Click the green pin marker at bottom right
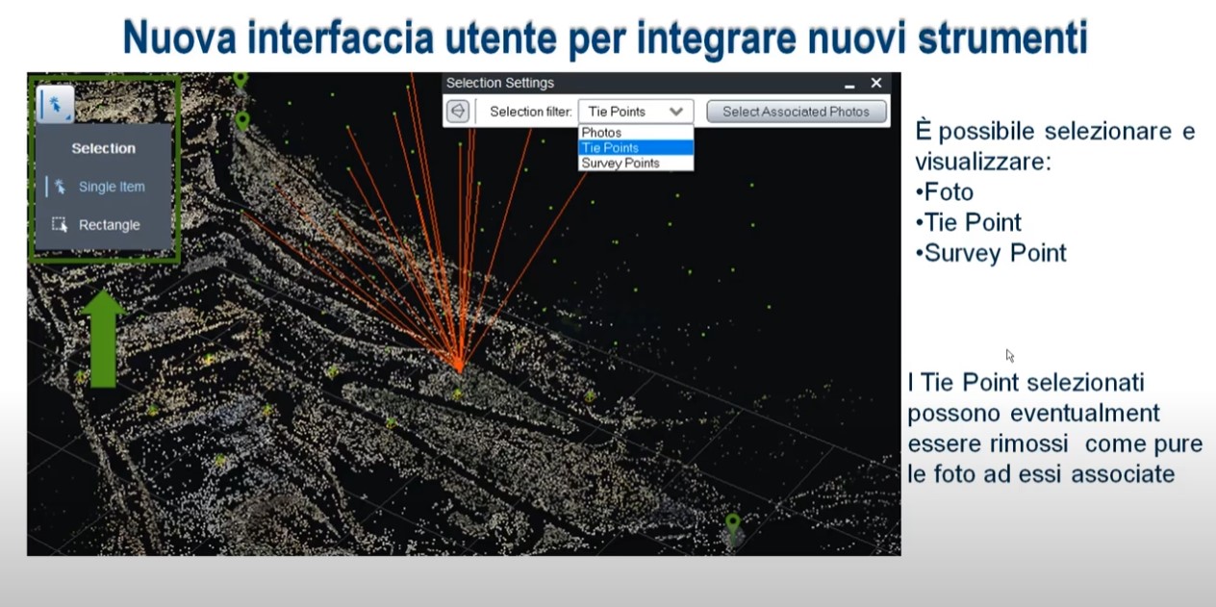This screenshot has height=607, width=1216. pyautogui.click(x=733, y=525)
